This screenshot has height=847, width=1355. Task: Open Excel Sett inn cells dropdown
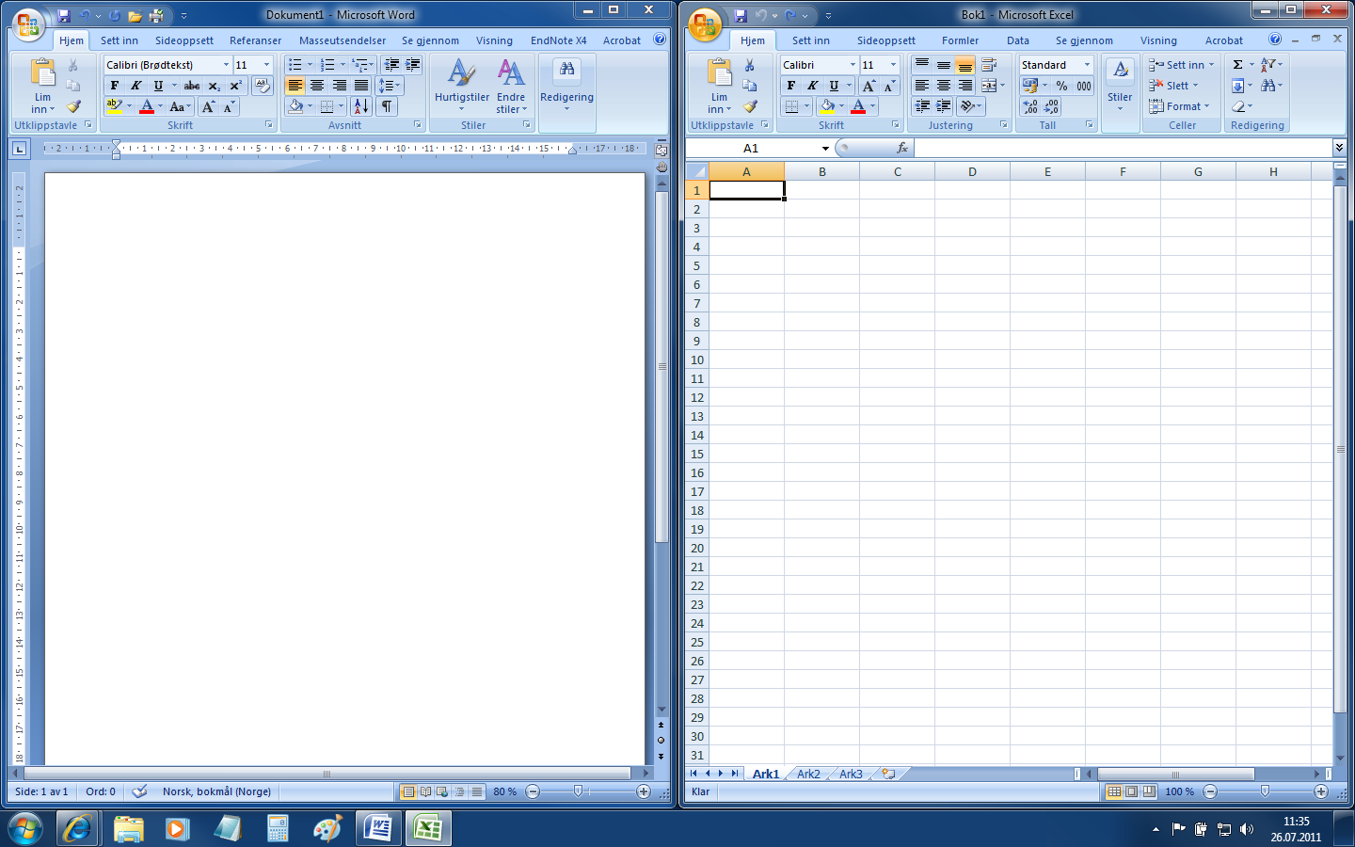point(1182,65)
